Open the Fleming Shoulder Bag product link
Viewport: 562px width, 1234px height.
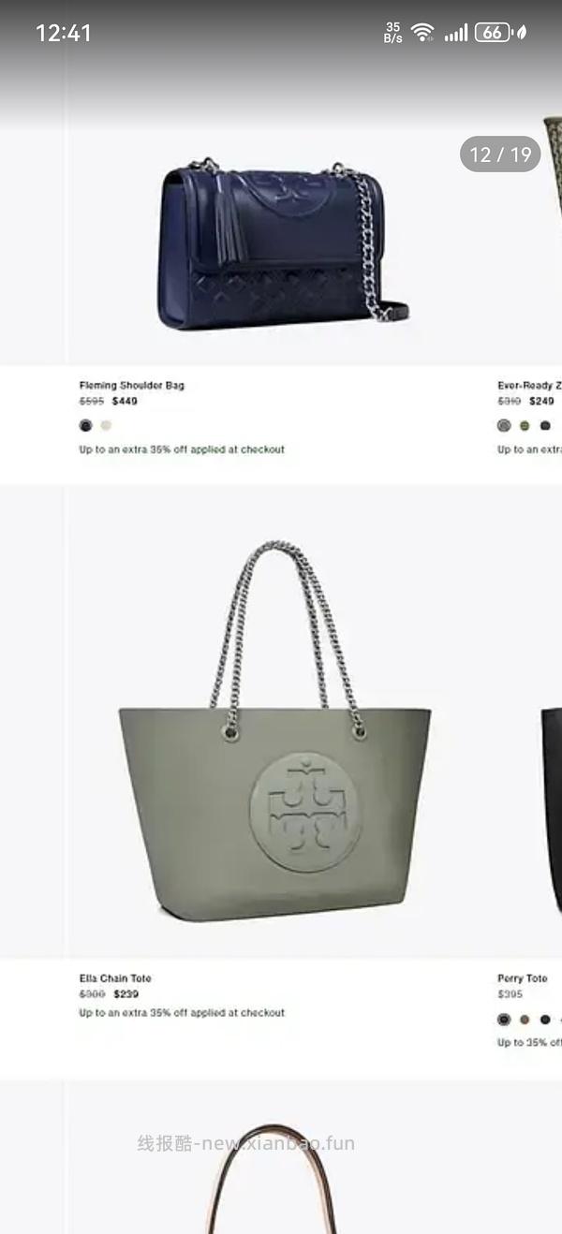pyautogui.click(x=132, y=385)
